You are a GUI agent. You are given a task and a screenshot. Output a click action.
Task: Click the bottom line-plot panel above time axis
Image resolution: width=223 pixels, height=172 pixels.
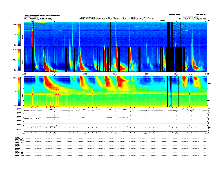[115, 130]
